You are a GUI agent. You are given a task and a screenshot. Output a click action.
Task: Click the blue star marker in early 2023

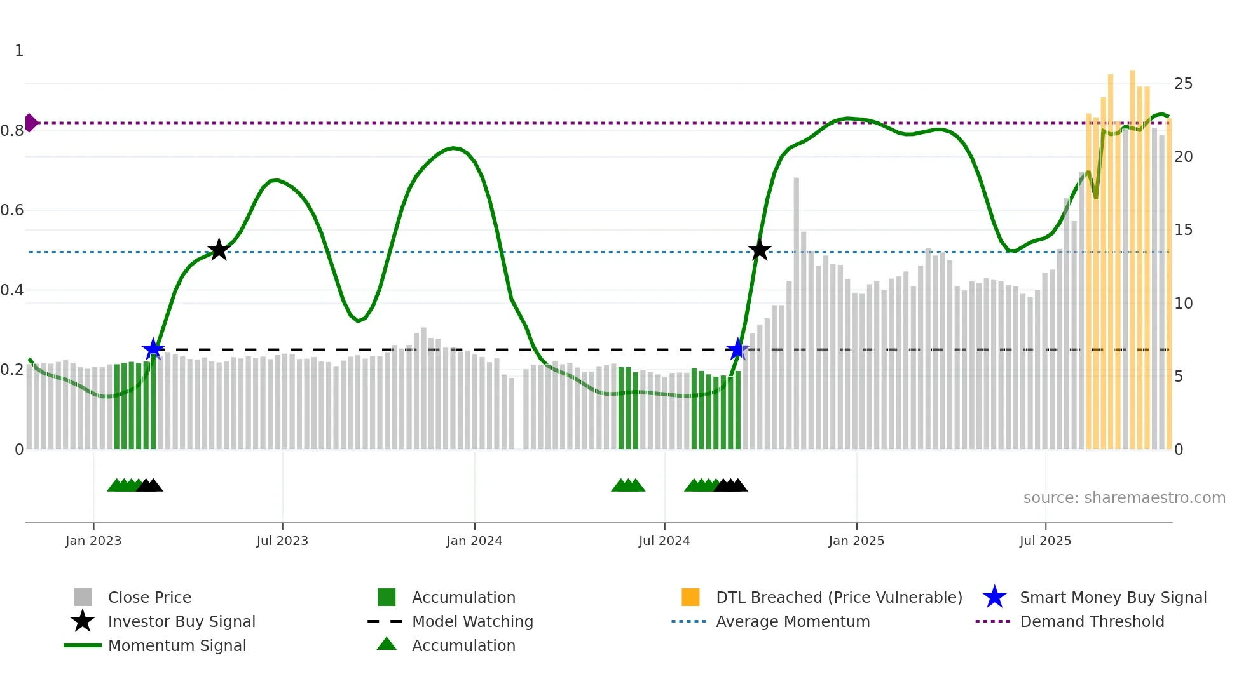pos(153,349)
